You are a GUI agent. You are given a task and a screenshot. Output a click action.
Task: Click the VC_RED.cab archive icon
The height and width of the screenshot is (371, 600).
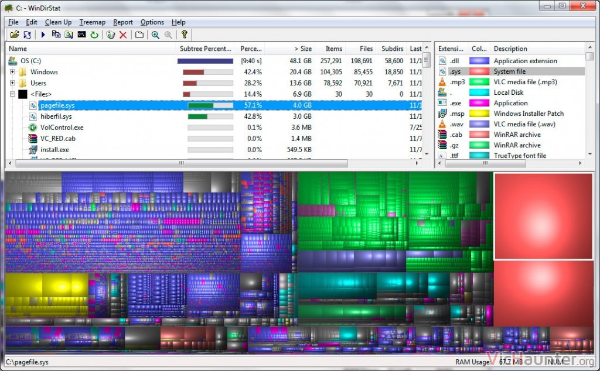point(33,139)
